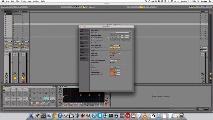Click the Wi-Fi icon in the menu bar
This screenshot has height=120, width=213.
click(x=172, y=1)
